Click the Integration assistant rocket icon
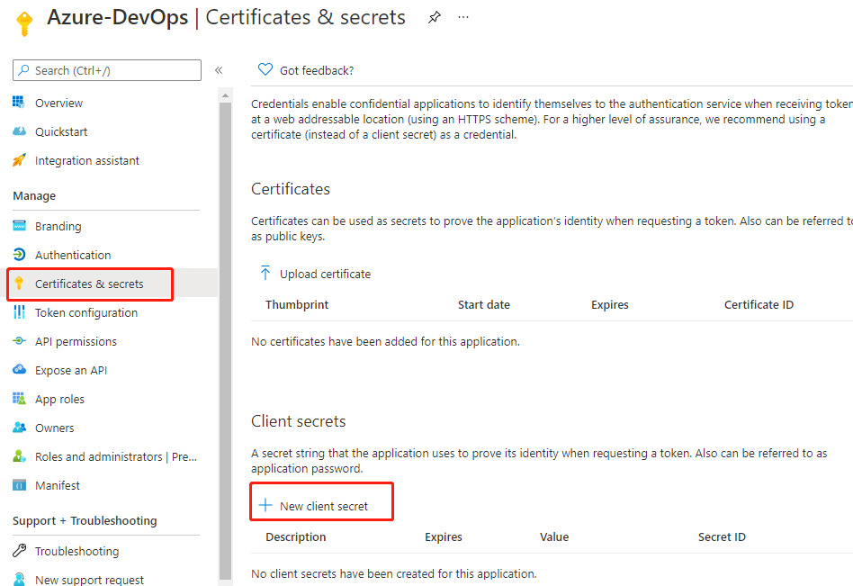Viewport: 853px width, 586px height. click(x=19, y=160)
